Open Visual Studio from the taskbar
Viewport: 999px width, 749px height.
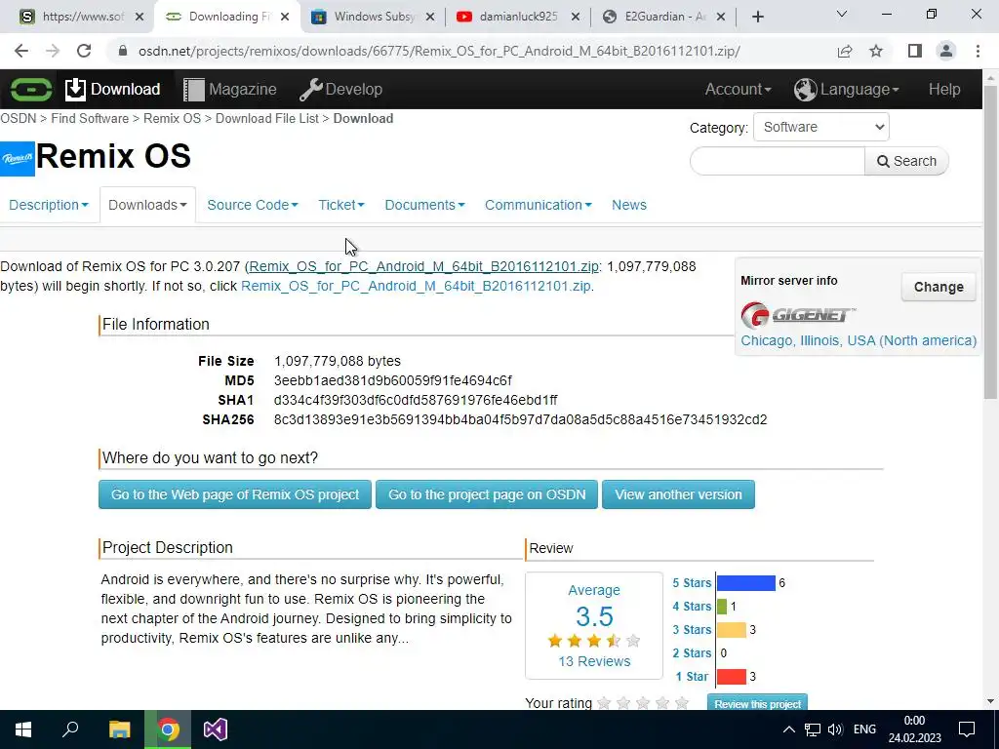[216, 729]
